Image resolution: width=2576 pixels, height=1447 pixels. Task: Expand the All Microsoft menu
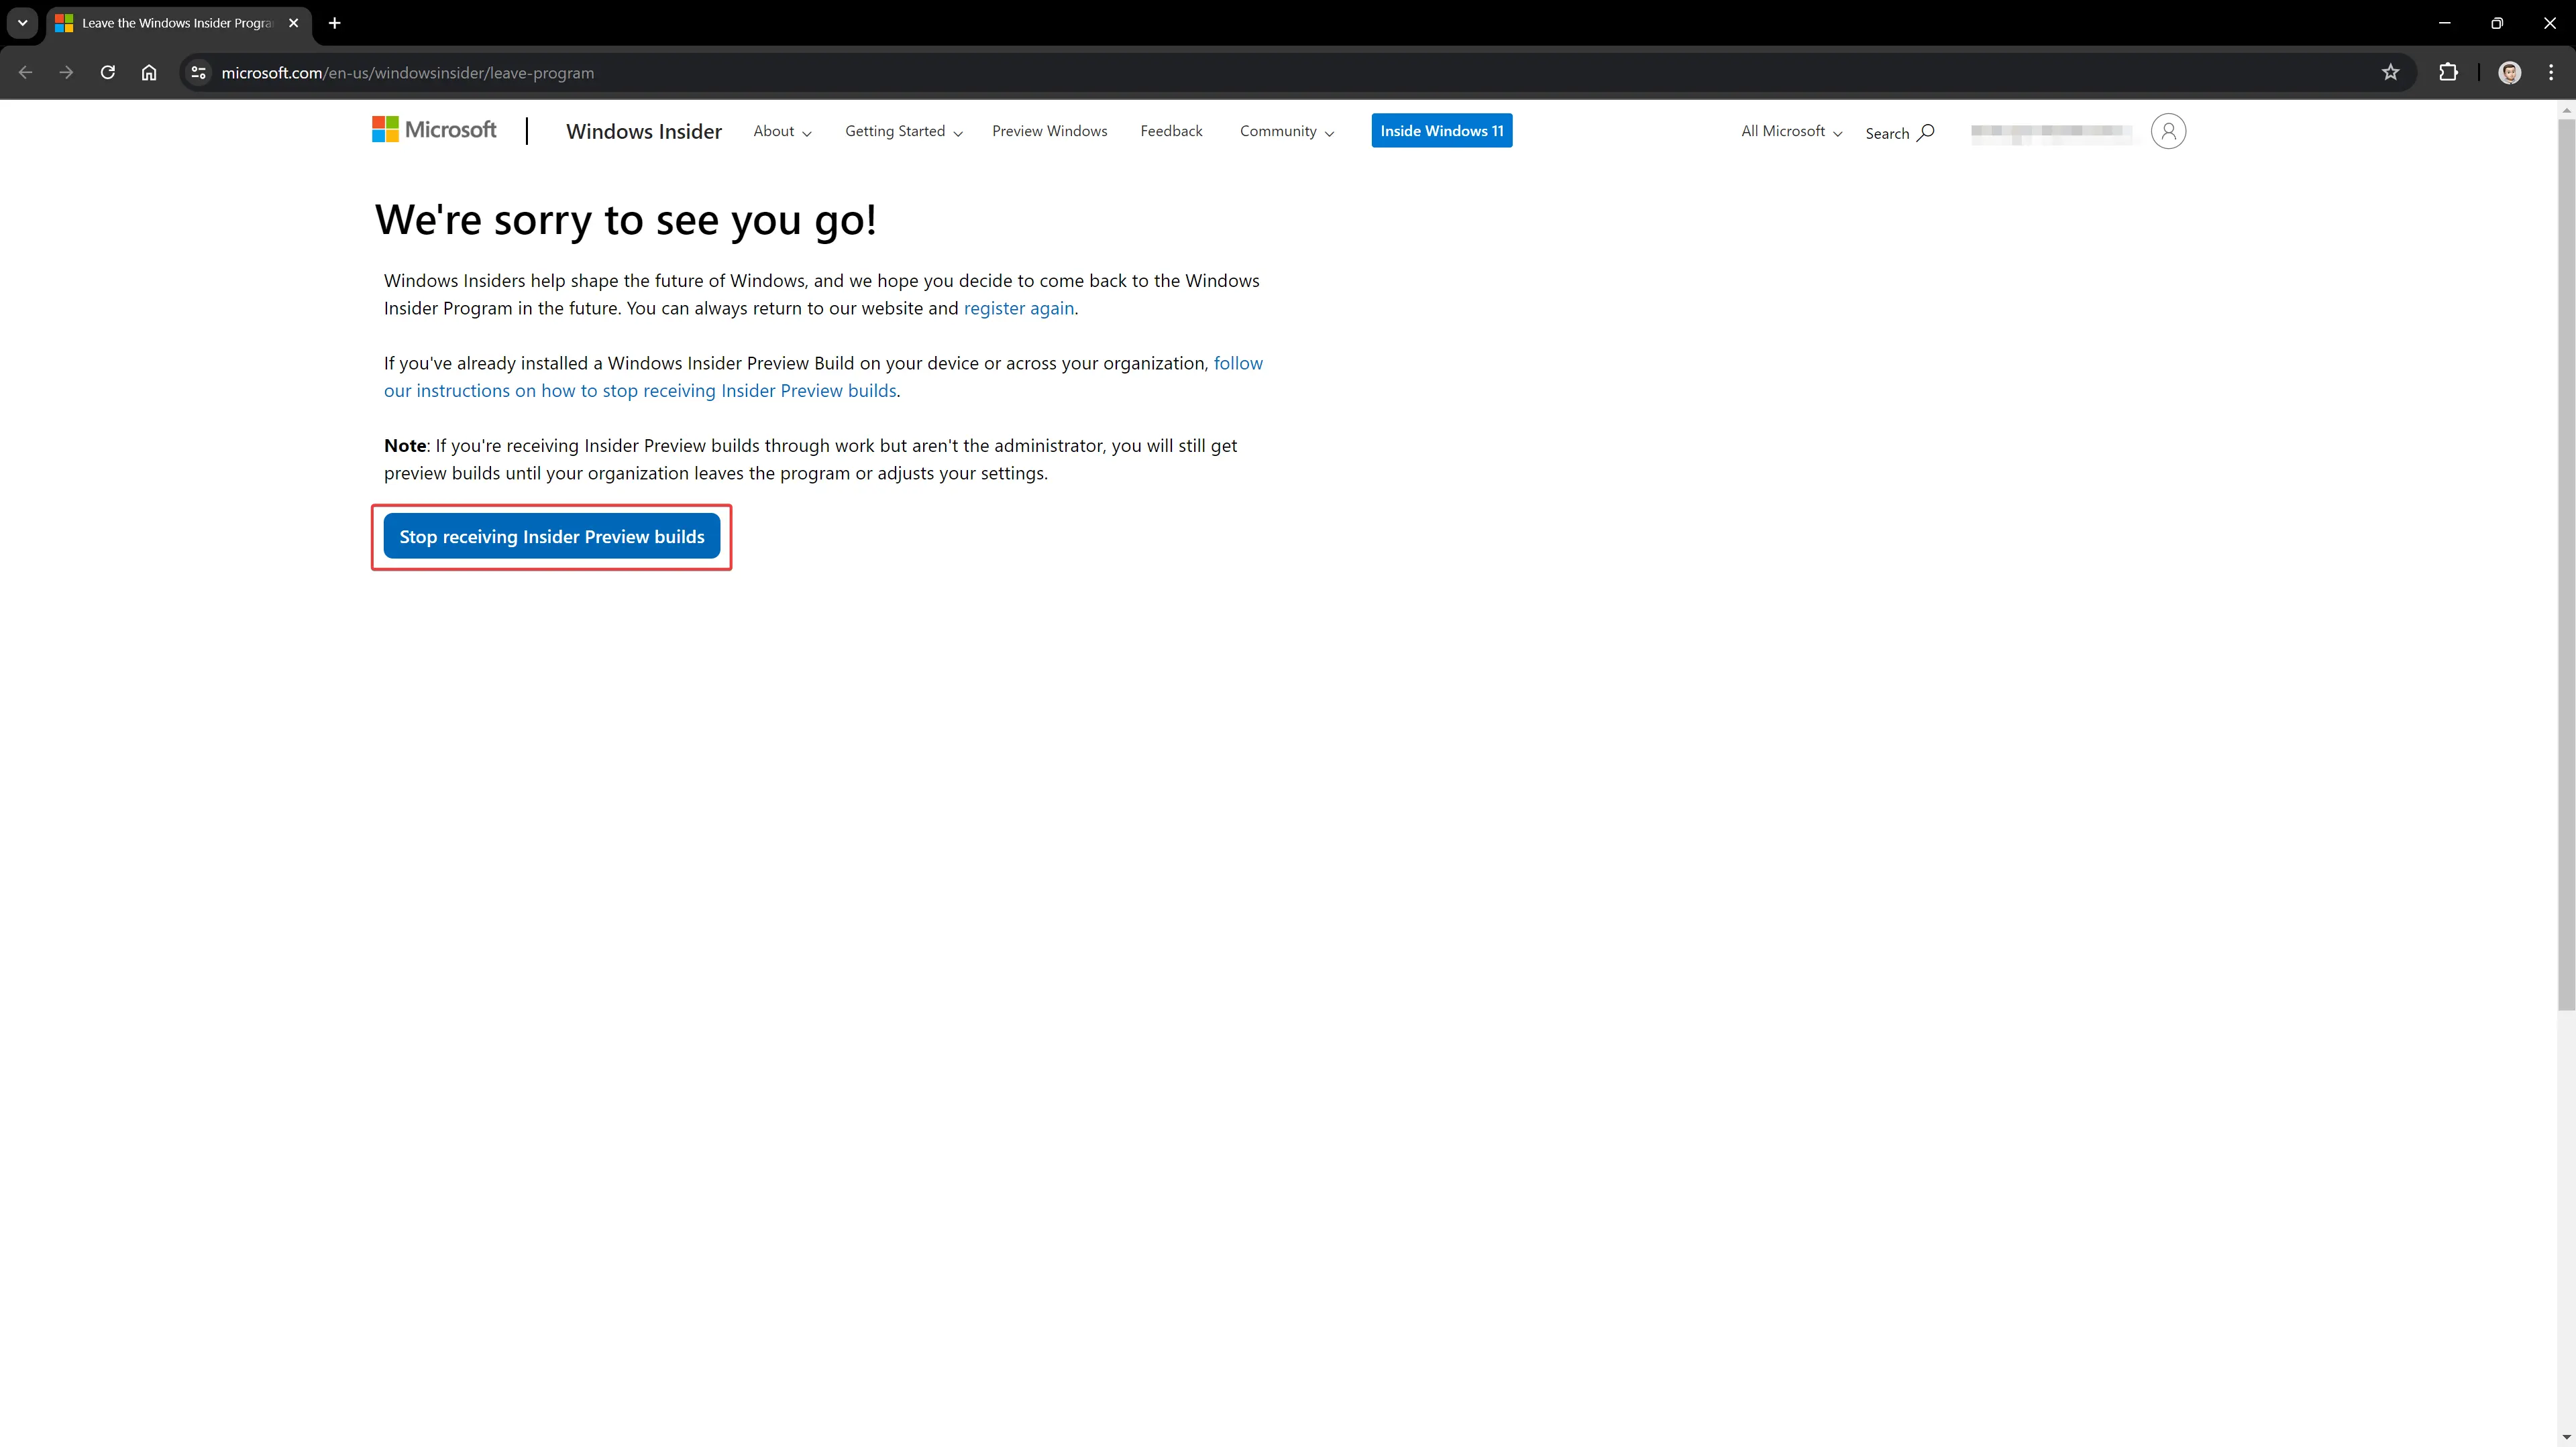pos(1791,131)
